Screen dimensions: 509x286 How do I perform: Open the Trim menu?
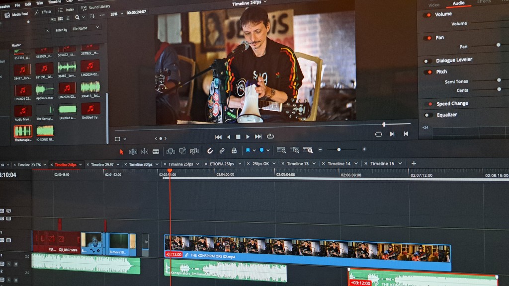click(40, 3)
